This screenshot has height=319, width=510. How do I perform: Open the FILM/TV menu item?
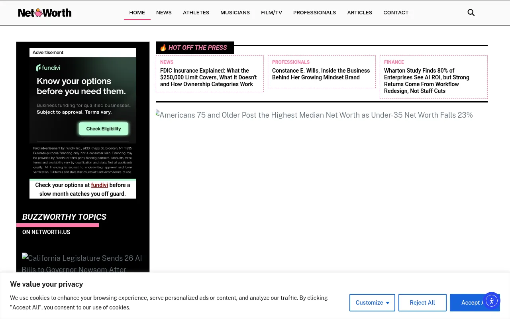coord(271,13)
